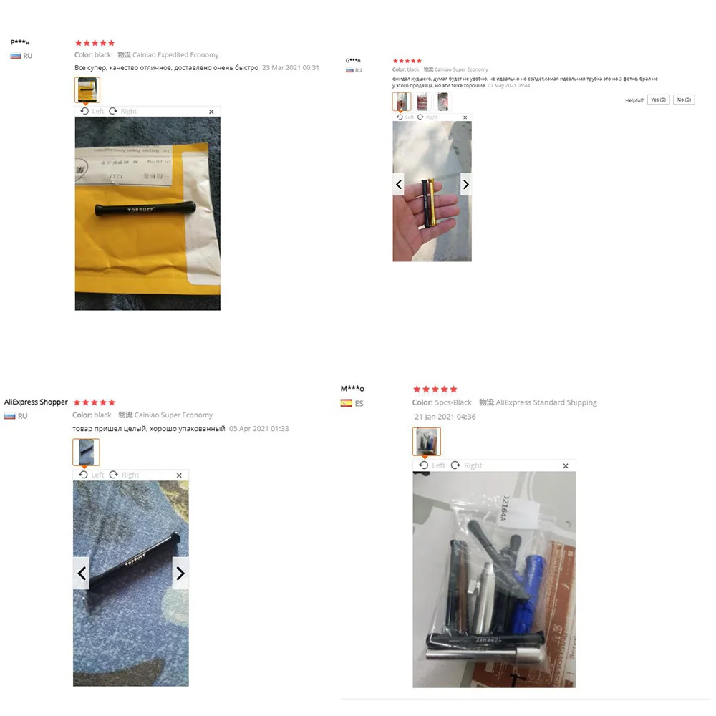The width and height of the screenshot is (716, 716).
Task: Rotate P***н review photo left
Action: point(92,111)
